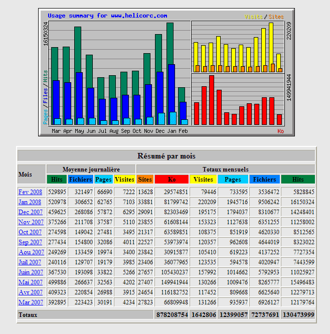This screenshot has height=334, width=330.
Task: Click the yellow Visits legend label in chart
Action: pos(254,17)
